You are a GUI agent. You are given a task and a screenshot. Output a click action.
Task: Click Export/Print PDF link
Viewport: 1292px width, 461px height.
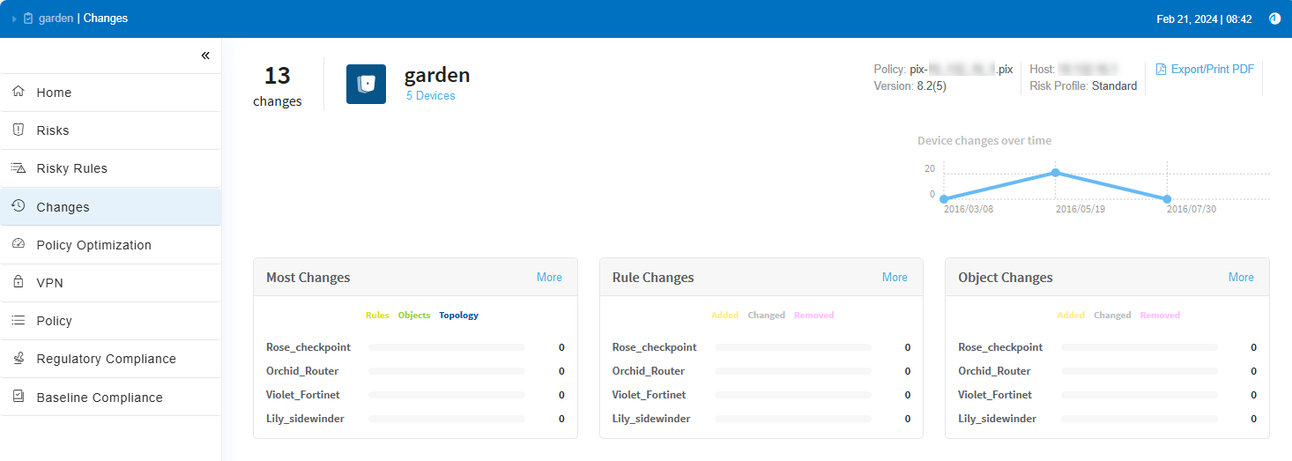[1204, 69]
